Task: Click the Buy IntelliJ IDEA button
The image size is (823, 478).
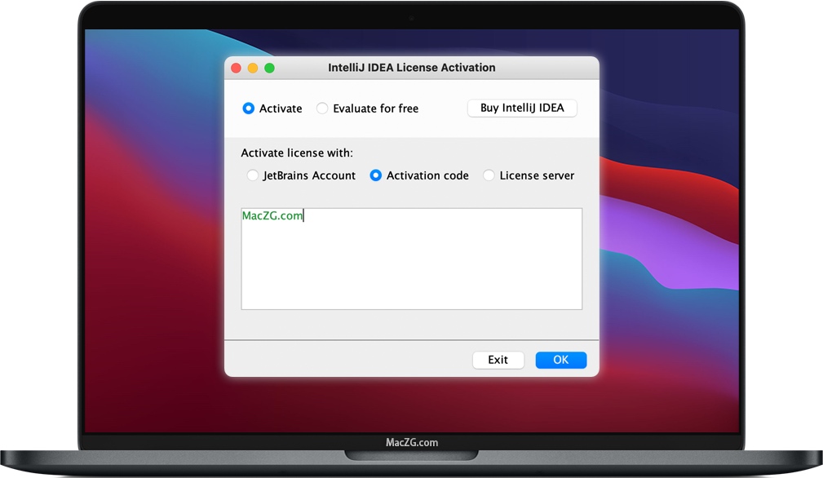Action: pyautogui.click(x=522, y=108)
